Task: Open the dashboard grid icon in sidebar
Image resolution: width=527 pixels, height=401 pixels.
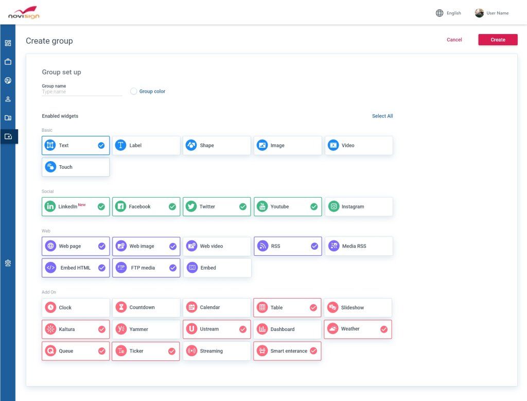Action: coord(8,43)
